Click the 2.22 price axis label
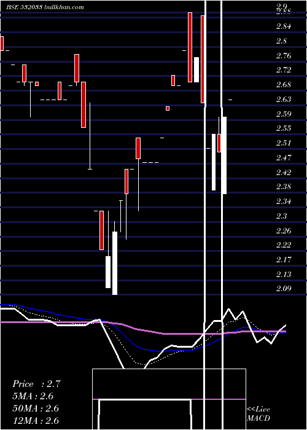 pyautogui.click(x=284, y=245)
